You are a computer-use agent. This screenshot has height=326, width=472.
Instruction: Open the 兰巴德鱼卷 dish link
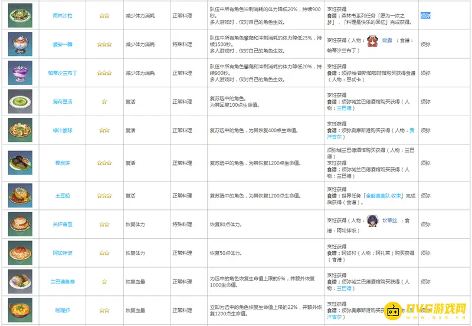point(61,282)
